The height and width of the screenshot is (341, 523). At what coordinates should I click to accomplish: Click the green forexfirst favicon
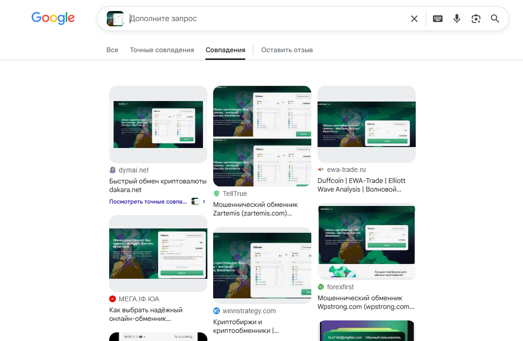point(321,287)
